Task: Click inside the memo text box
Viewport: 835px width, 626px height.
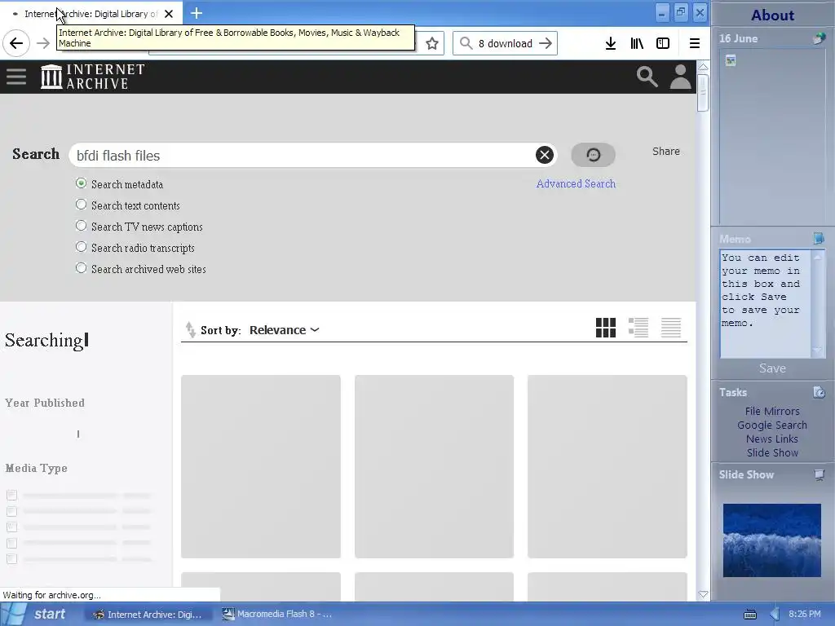Action: coord(765,303)
